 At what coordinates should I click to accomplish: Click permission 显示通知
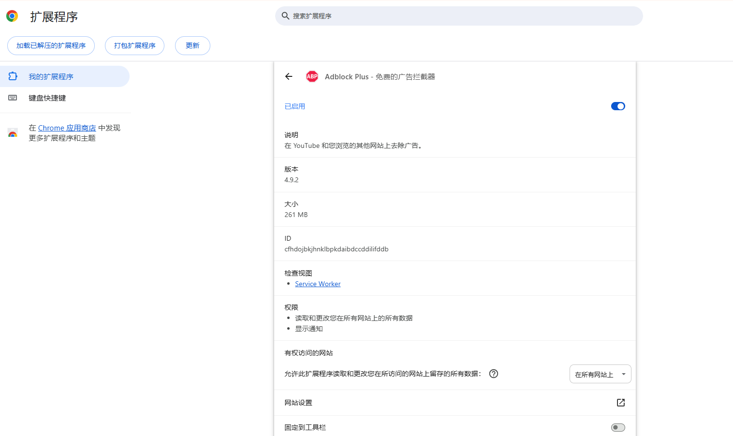pyautogui.click(x=309, y=329)
